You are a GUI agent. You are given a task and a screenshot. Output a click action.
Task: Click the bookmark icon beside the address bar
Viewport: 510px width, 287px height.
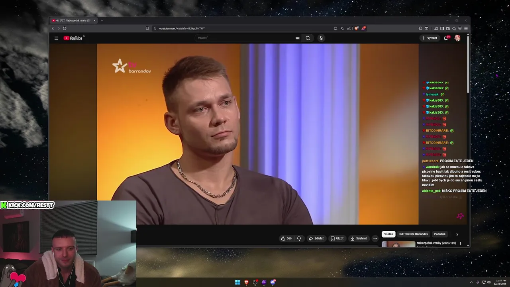[147, 28]
